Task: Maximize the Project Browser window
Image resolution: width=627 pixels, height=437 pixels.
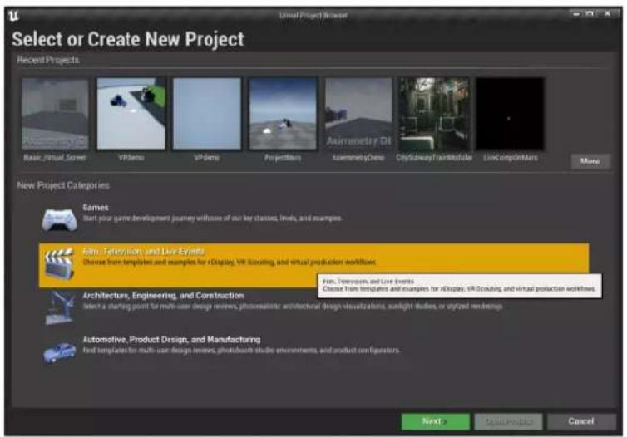Action: point(590,14)
